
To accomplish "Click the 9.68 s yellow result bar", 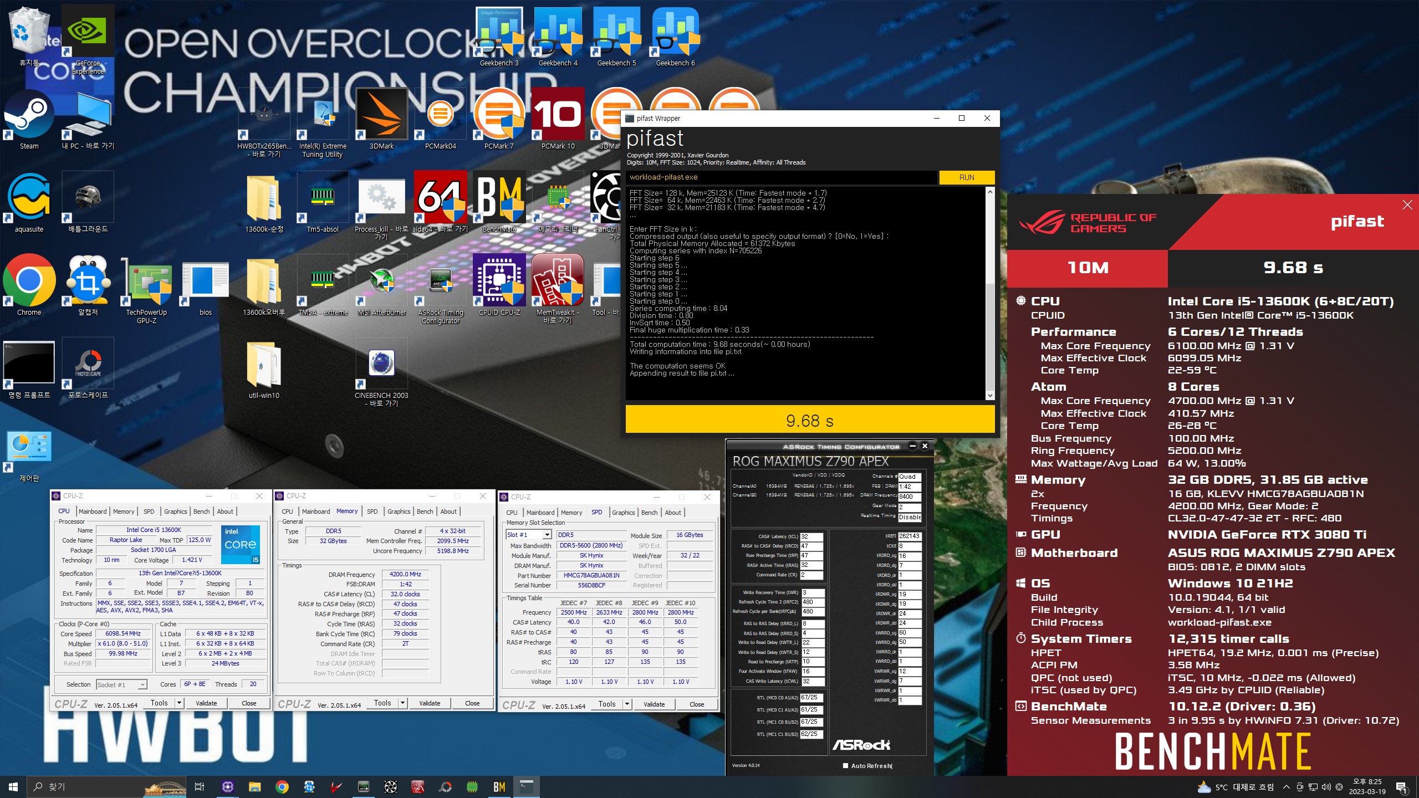I will click(x=810, y=420).
